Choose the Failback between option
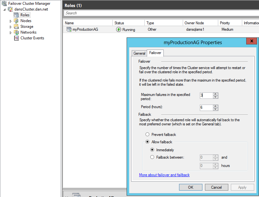The image size is (259, 197). pyautogui.click(x=153, y=157)
